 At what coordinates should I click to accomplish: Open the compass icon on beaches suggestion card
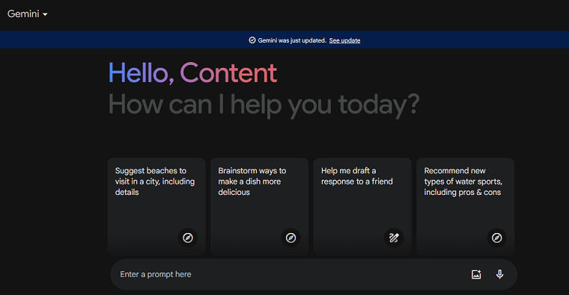(188, 237)
